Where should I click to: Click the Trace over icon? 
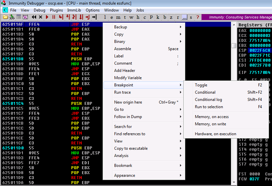click(x=81, y=17)
